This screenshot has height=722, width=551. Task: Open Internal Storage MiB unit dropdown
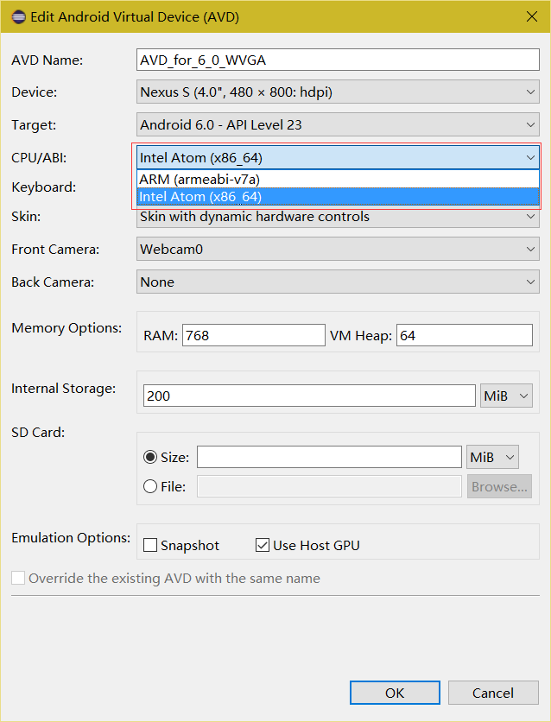(506, 396)
